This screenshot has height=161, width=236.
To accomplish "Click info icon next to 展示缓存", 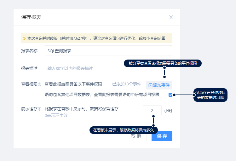I will coord(40,109).
